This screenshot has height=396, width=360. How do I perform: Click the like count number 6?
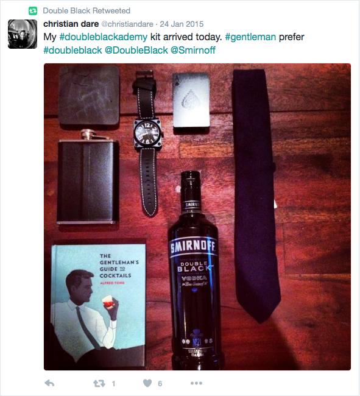pos(160,384)
